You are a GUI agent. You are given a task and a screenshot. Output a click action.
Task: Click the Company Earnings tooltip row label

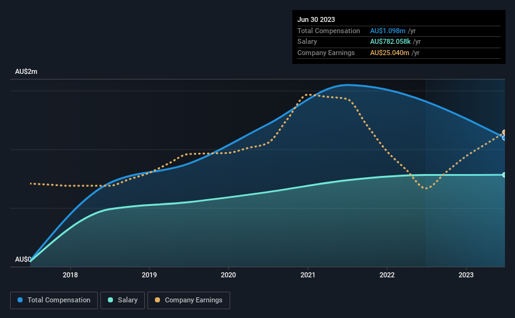coord(326,53)
